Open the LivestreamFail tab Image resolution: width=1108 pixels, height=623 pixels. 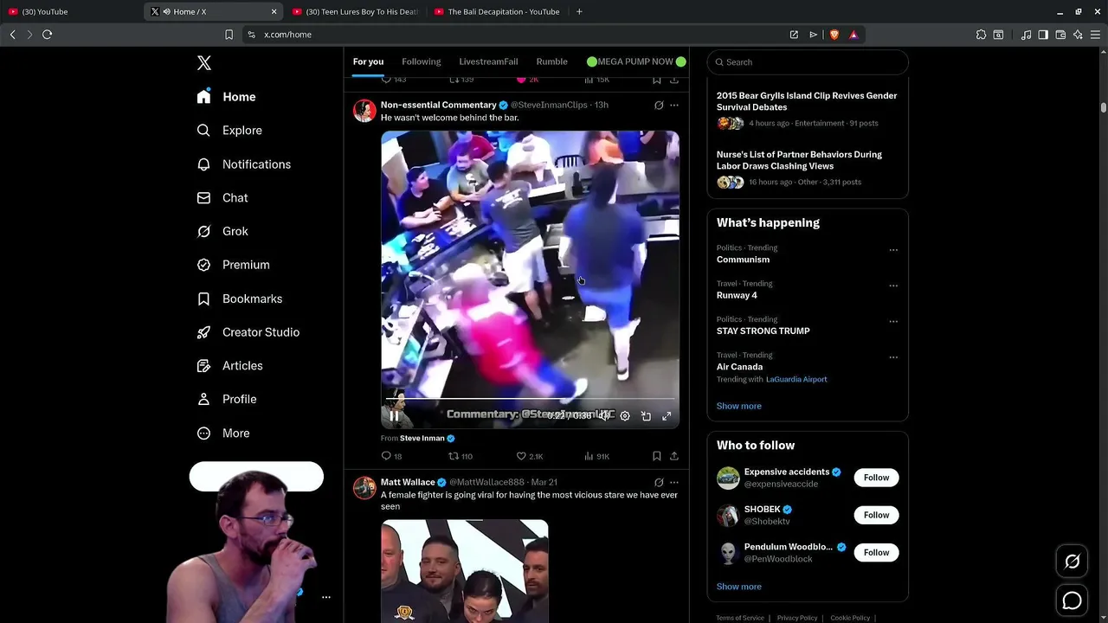tap(488, 61)
